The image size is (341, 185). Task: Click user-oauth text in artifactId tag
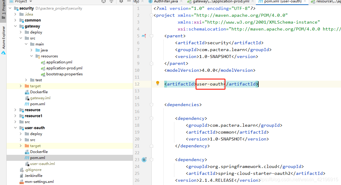[x=210, y=84]
